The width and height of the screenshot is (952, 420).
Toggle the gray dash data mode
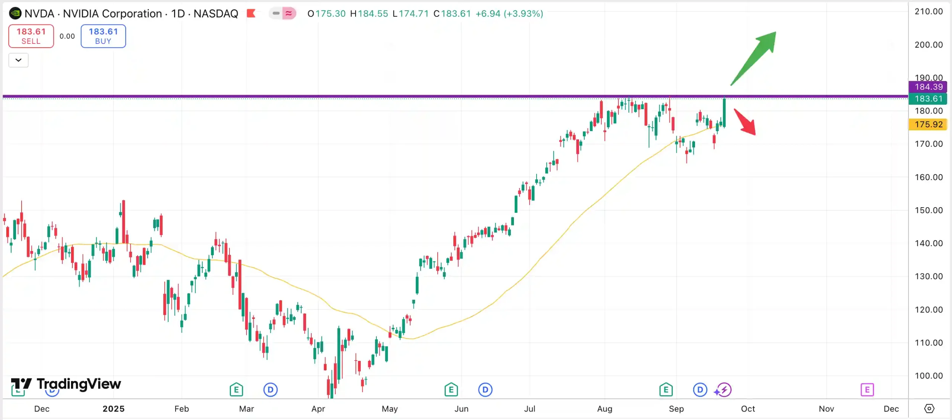pyautogui.click(x=276, y=14)
